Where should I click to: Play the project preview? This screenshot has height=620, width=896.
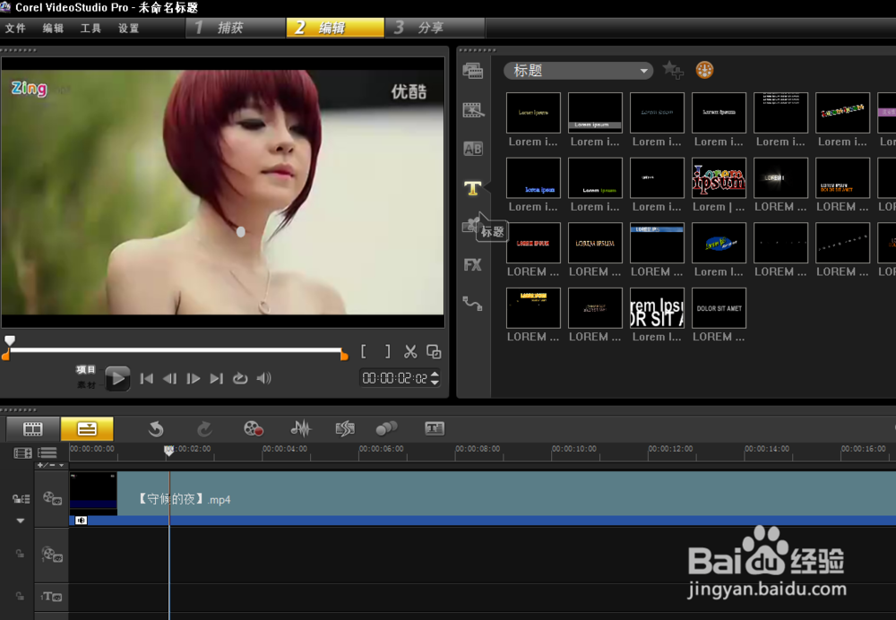[117, 378]
